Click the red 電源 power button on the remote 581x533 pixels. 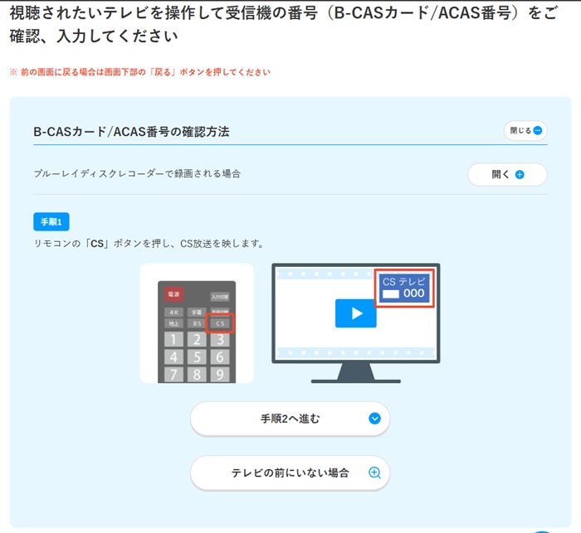pyautogui.click(x=173, y=294)
